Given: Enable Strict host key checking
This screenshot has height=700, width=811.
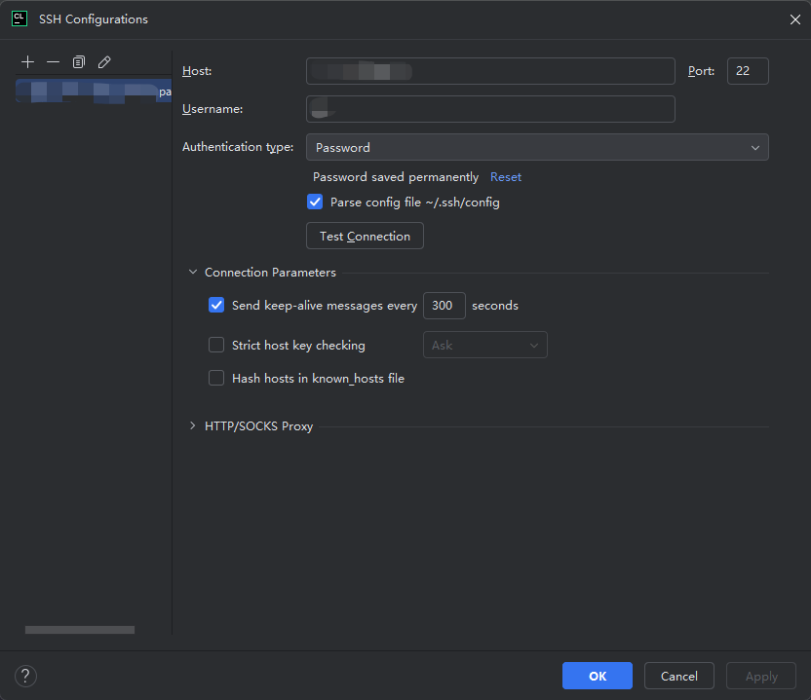Looking at the screenshot, I should click(216, 345).
